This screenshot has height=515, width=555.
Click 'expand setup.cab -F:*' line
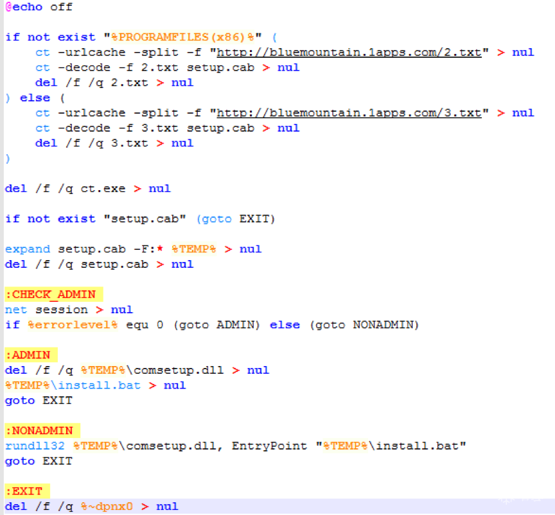[133, 249]
